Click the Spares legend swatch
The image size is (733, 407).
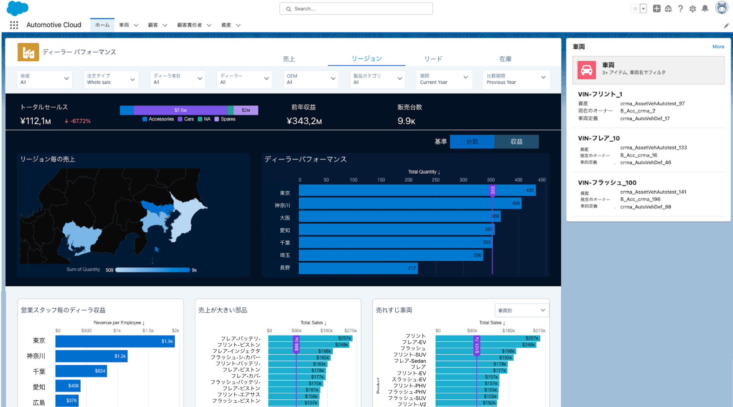point(217,119)
